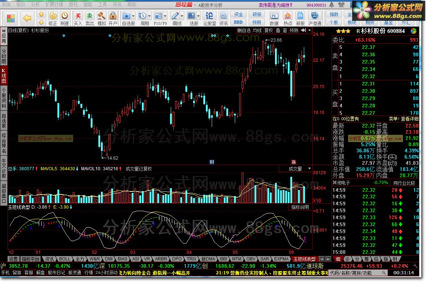Click the up arrow navigation icon
The image size is (426, 282).
pos(41,14)
